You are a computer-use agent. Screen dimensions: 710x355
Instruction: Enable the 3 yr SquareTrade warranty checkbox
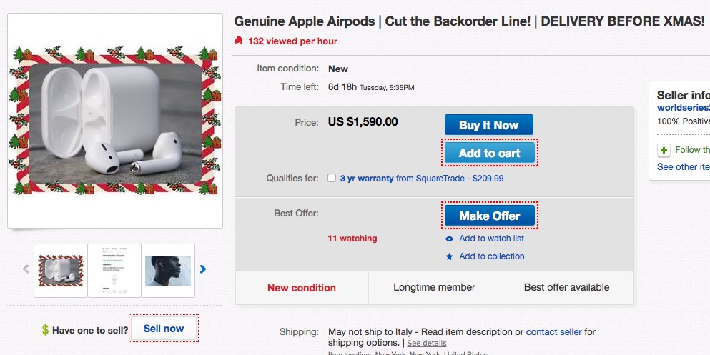pyautogui.click(x=332, y=178)
